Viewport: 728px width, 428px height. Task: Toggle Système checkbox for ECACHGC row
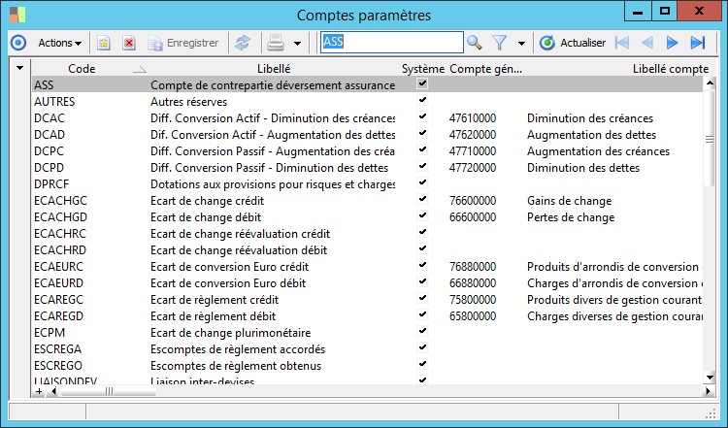coord(422,200)
